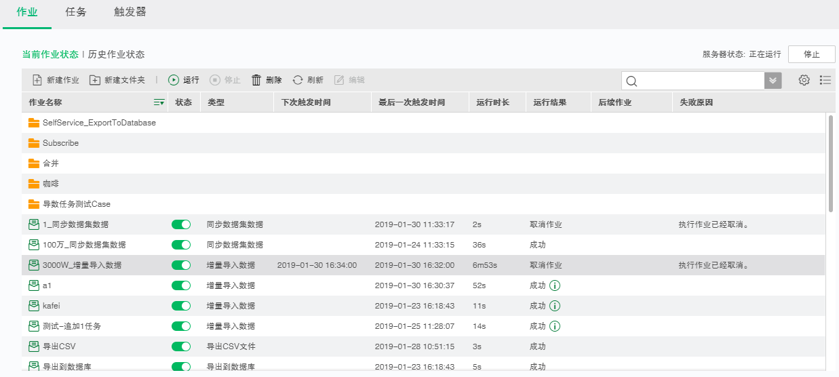This screenshot has height=377, width=839.
Task: Click the 停止 server button
Action: 811,54
